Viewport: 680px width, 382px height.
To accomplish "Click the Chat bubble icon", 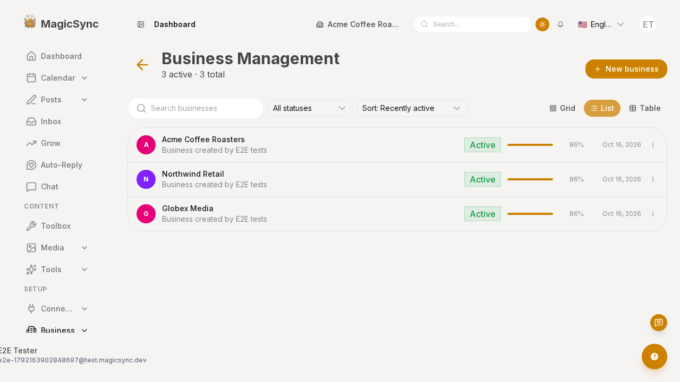I will 31,187.
